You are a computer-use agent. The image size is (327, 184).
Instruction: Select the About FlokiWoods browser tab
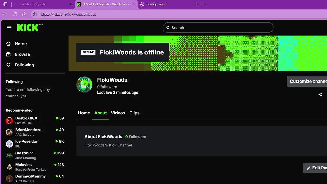pos(107,4)
